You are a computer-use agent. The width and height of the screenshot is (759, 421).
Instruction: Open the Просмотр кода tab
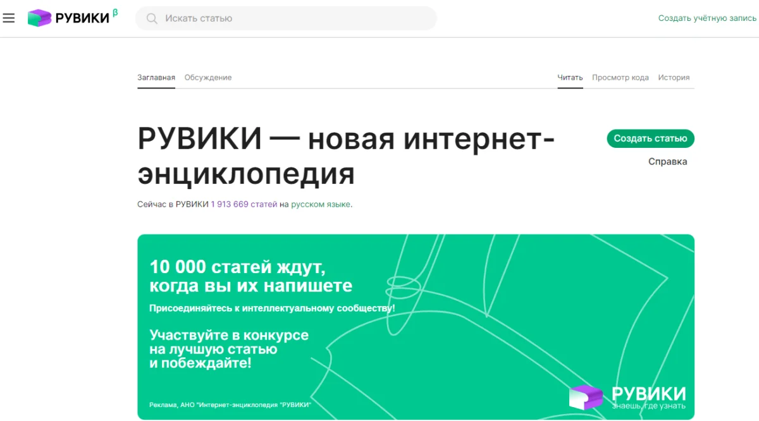click(x=620, y=76)
